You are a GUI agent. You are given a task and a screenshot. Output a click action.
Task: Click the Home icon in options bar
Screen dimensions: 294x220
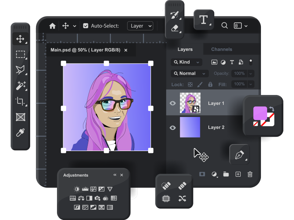(x=52, y=26)
